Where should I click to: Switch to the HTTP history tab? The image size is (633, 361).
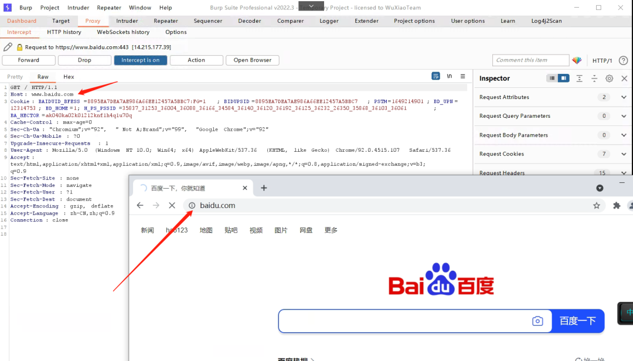pyautogui.click(x=64, y=32)
